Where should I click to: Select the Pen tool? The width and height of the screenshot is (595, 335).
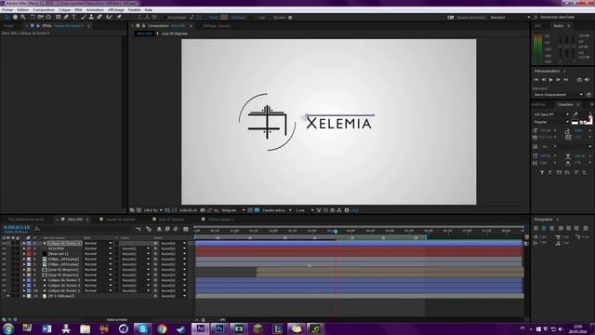[66, 17]
